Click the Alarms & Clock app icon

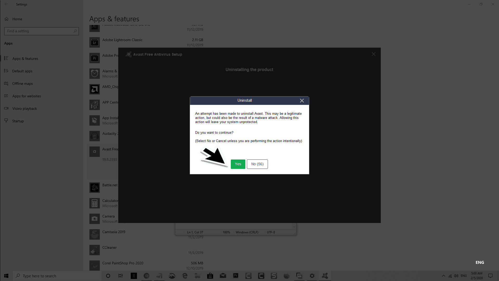point(95,74)
